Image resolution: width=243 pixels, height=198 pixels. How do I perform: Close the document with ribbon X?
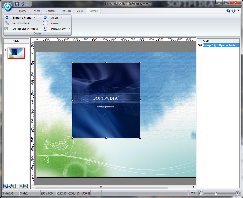click(238, 10)
